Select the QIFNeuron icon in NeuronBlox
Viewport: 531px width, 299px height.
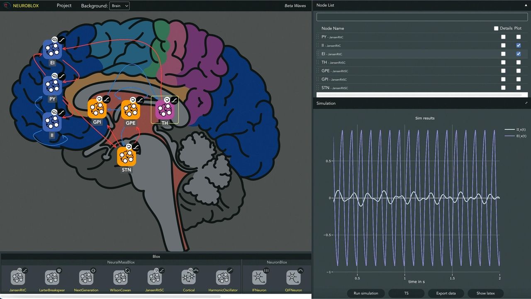tap(293, 277)
